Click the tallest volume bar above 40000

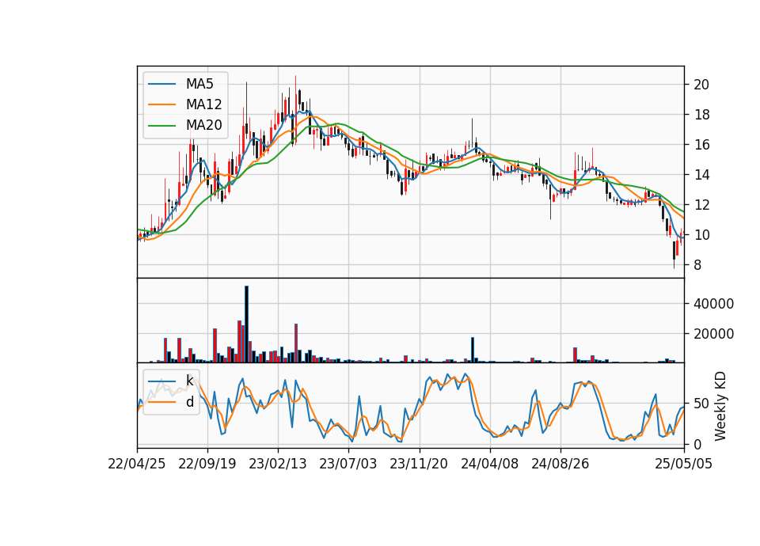click(x=246, y=324)
